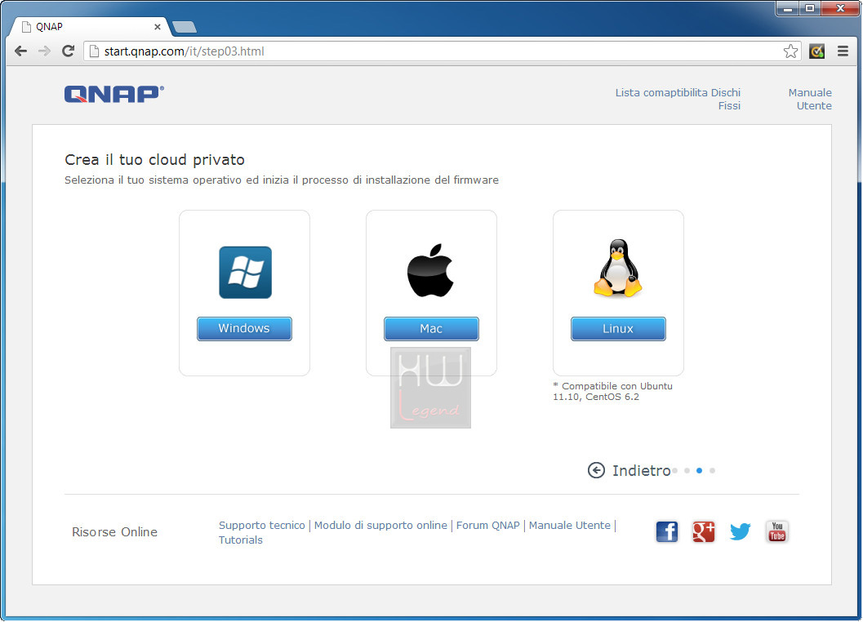Open the footer Manuale Utente link
Viewport: 863px width, 622px height.
570,525
